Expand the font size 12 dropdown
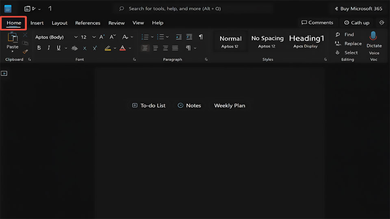The height and width of the screenshot is (219, 390). [94, 37]
